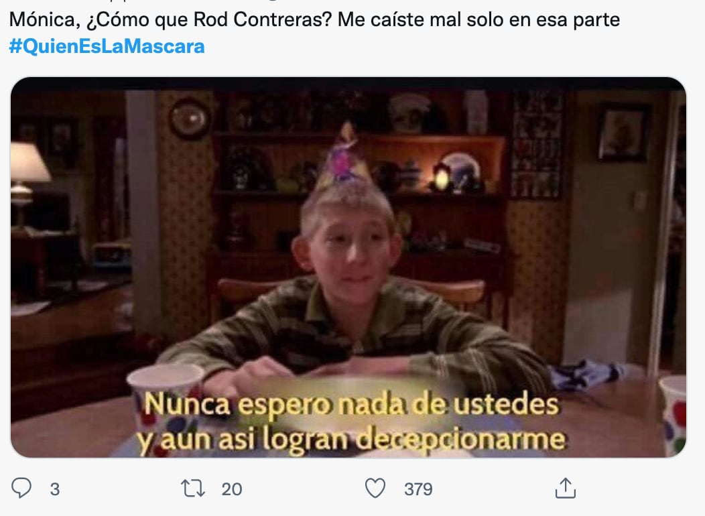Click the like count 379
The width and height of the screenshot is (705, 516).
[x=418, y=489]
